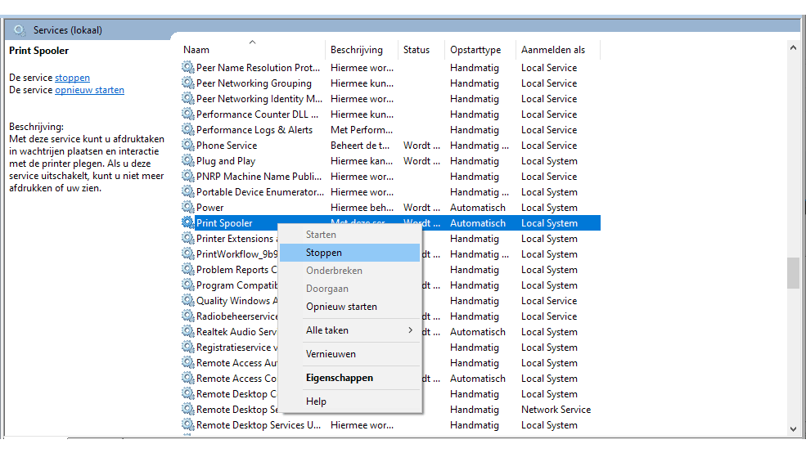
Task: Choose Opnieuw starten in the context menu
Action: 349,307
